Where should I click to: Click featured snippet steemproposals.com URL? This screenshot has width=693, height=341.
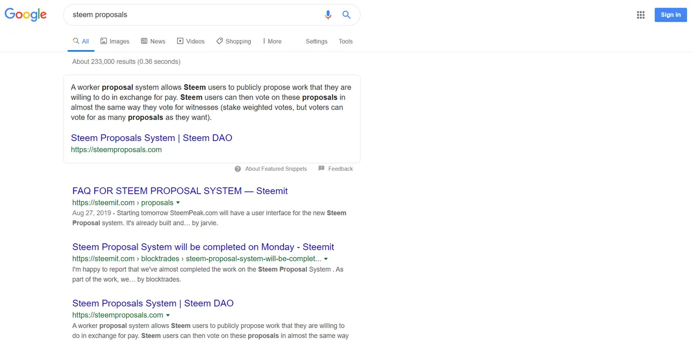[x=116, y=150]
